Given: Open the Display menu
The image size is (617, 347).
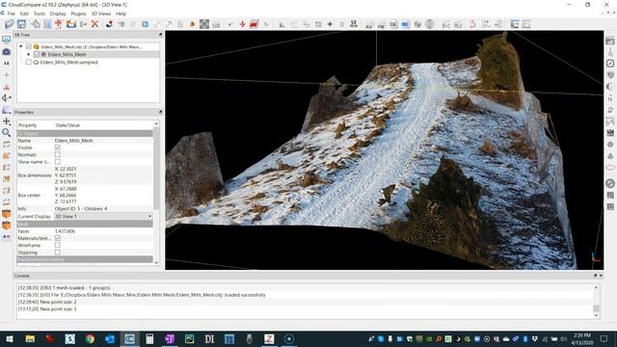Looking at the screenshot, I should pyautogui.click(x=58, y=13).
